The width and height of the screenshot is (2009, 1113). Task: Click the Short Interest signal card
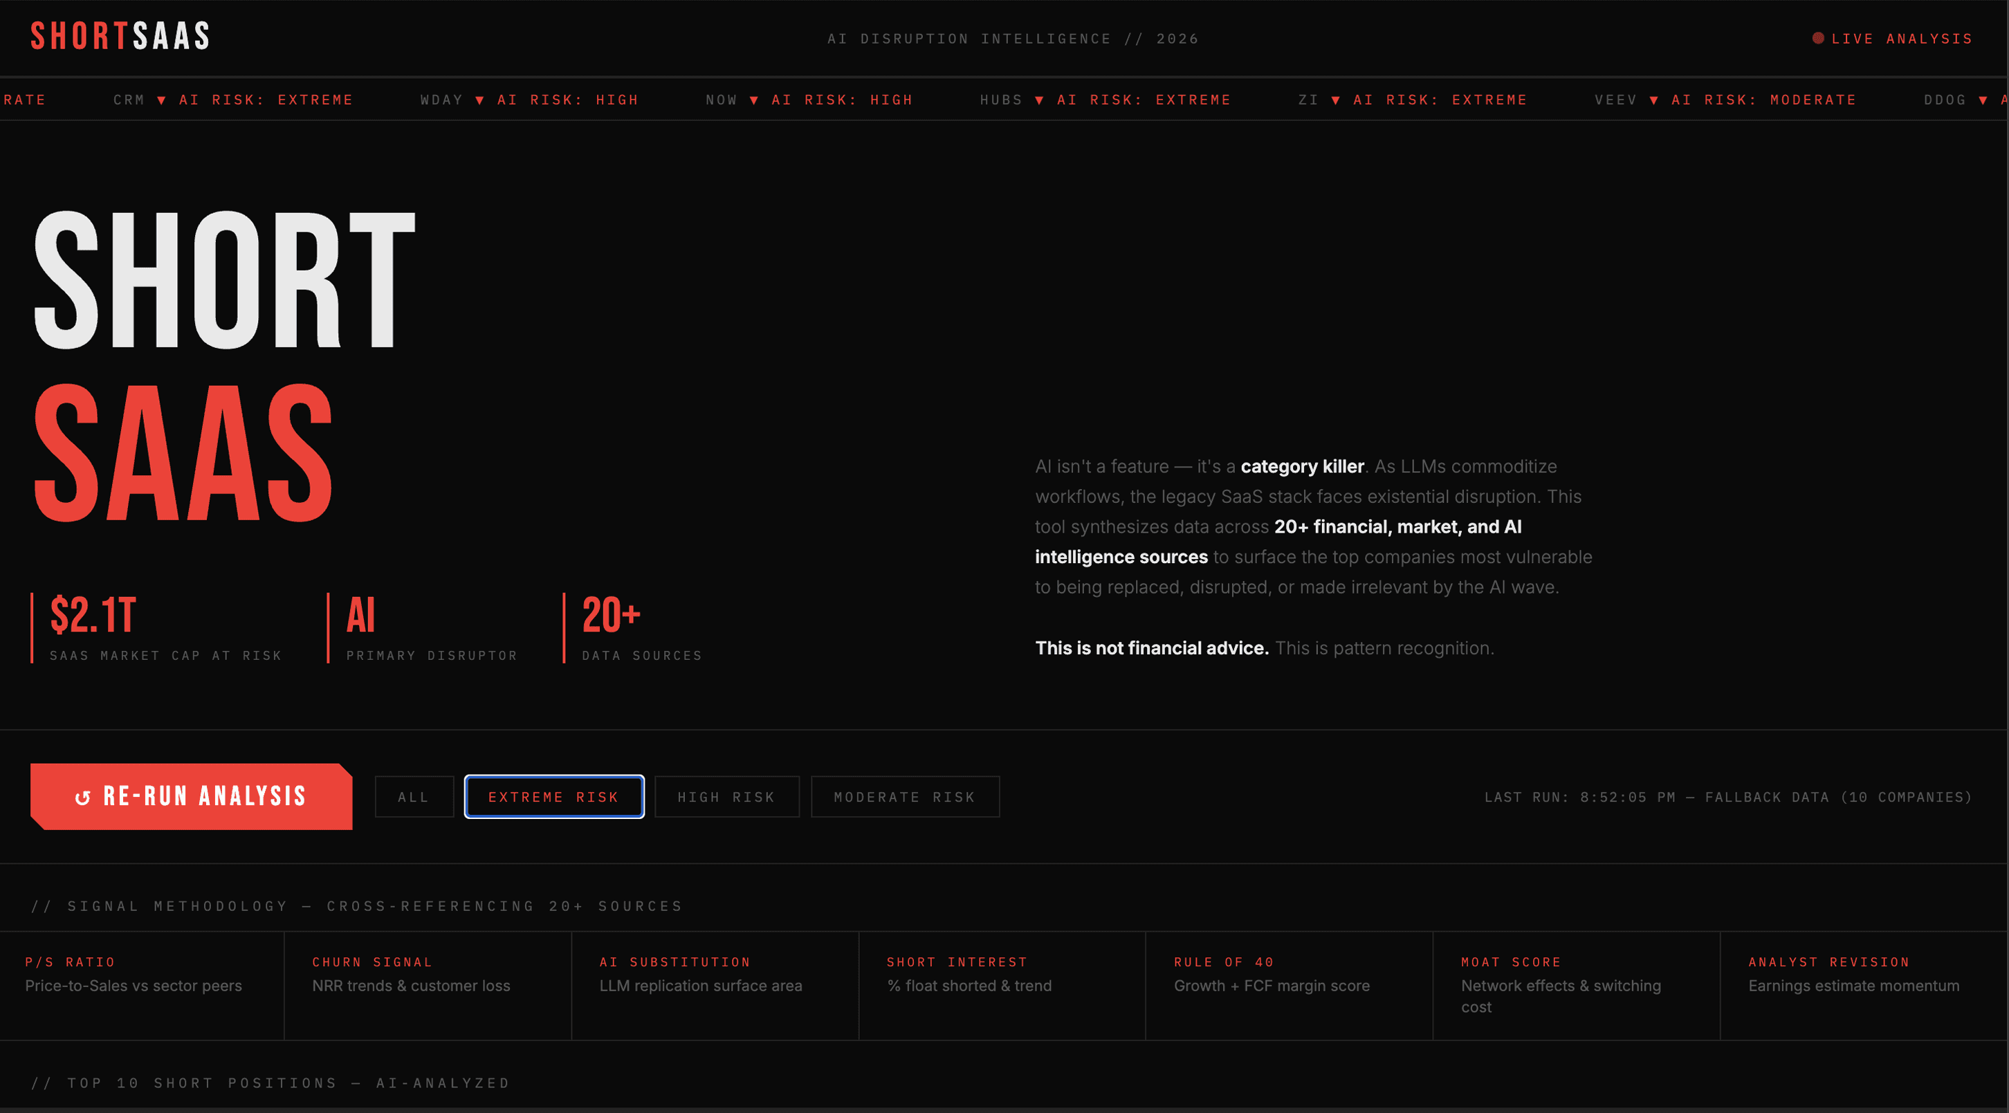coord(1001,984)
